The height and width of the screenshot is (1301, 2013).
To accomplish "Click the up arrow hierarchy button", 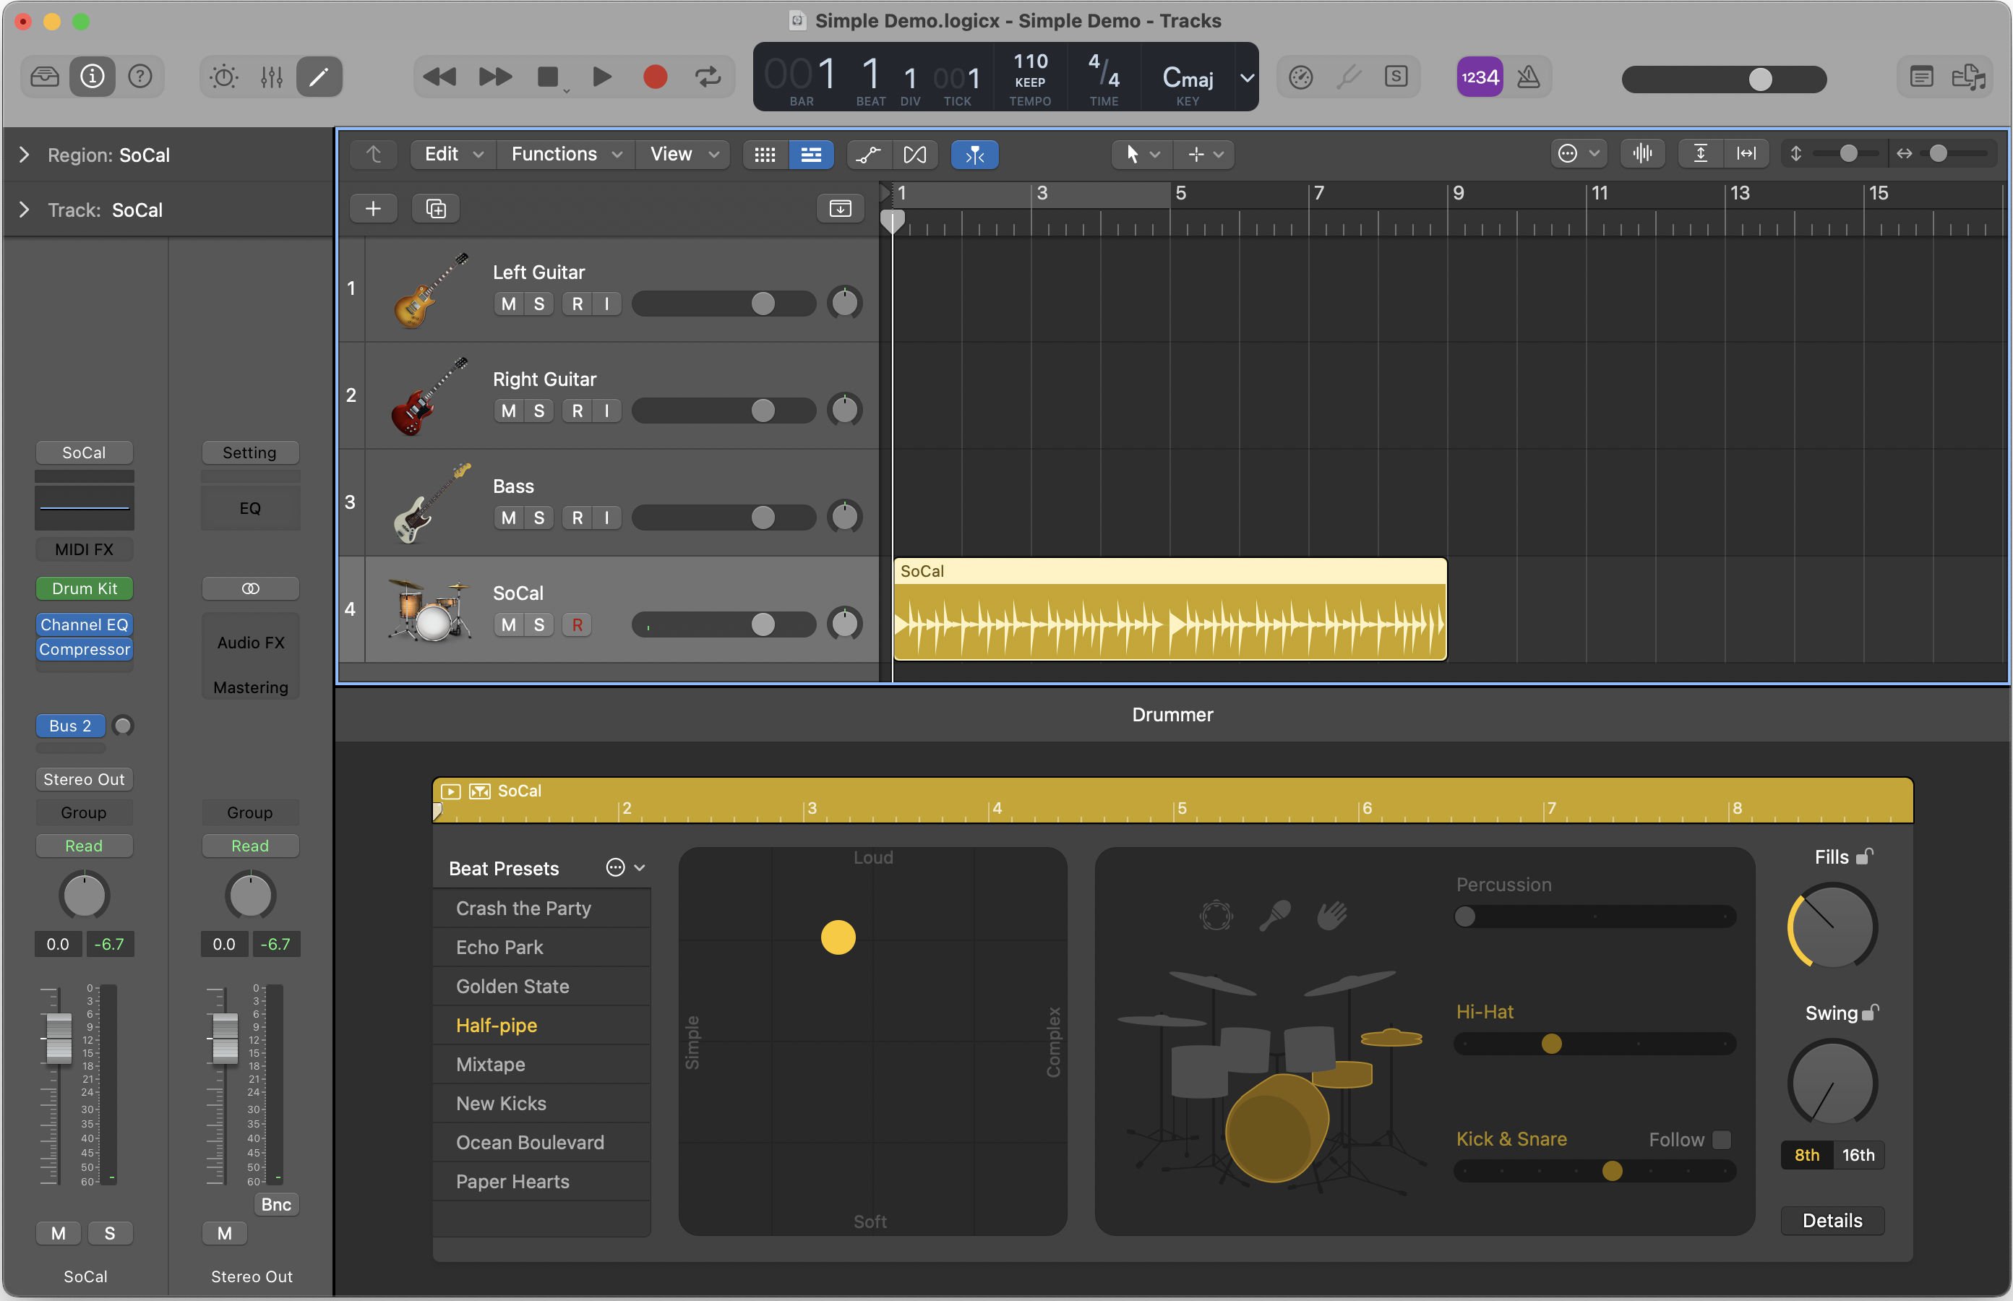I will [x=374, y=154].
